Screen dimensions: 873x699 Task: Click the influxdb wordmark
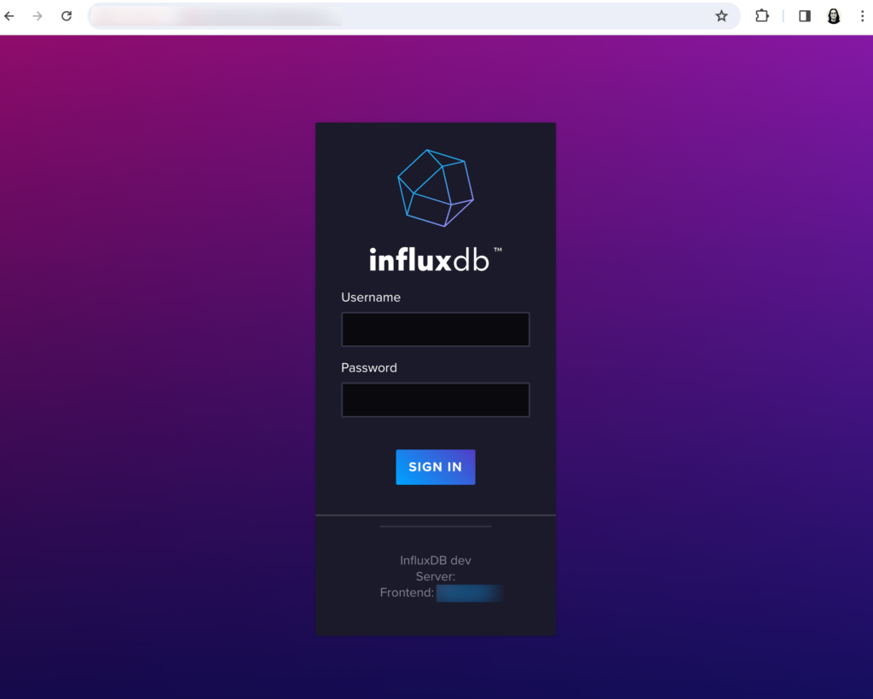pyautogui.click(x=429, y=259)
